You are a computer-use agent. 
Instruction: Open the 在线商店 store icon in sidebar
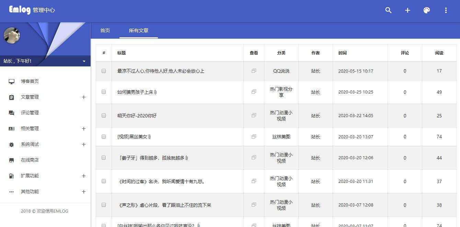point(11,160)
